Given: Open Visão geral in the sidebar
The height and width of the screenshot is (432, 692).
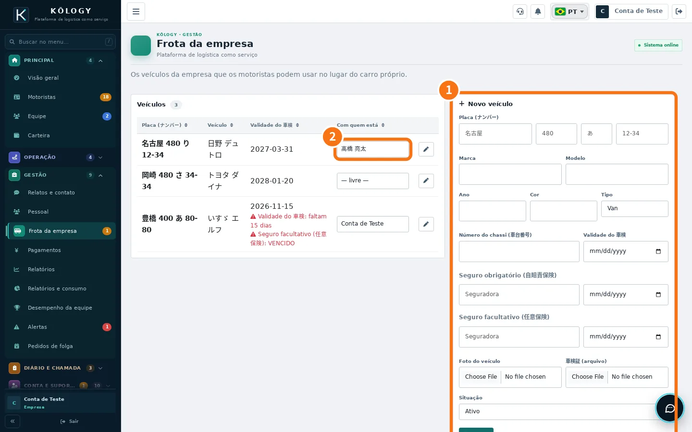Looking at the screenshot, I should click(61, 78).
